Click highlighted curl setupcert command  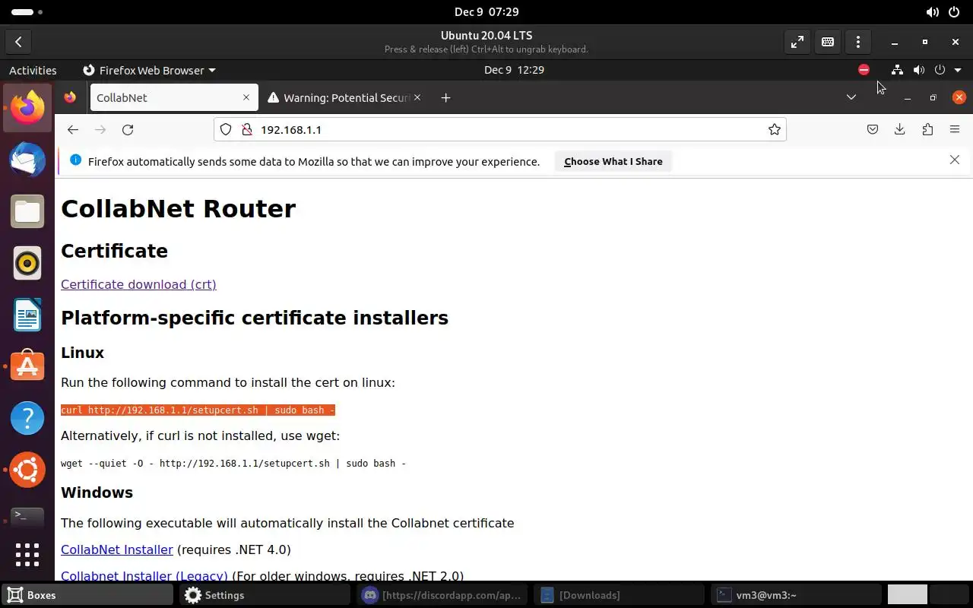[x=198, y=410]
